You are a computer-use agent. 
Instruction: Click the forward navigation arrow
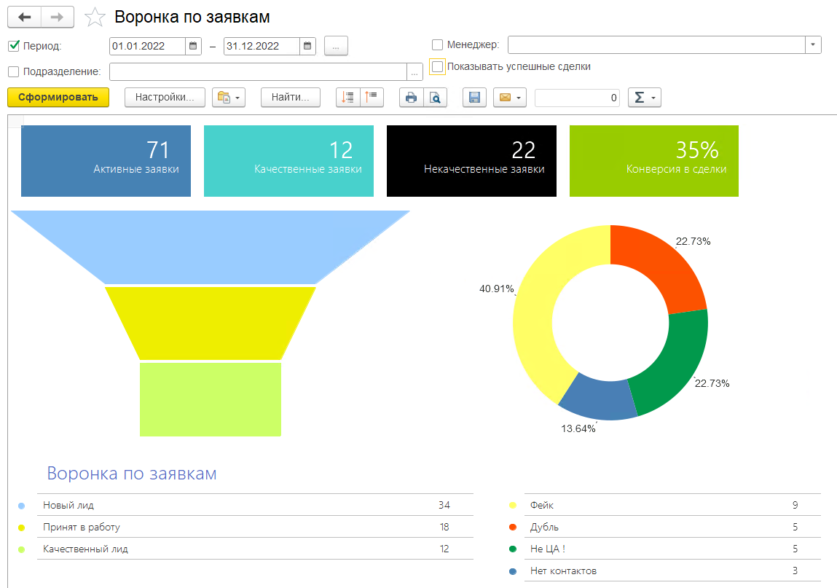[57, 17]
